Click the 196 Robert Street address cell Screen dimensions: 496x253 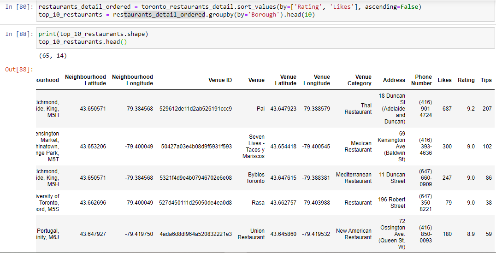click(x=391, y=203)
